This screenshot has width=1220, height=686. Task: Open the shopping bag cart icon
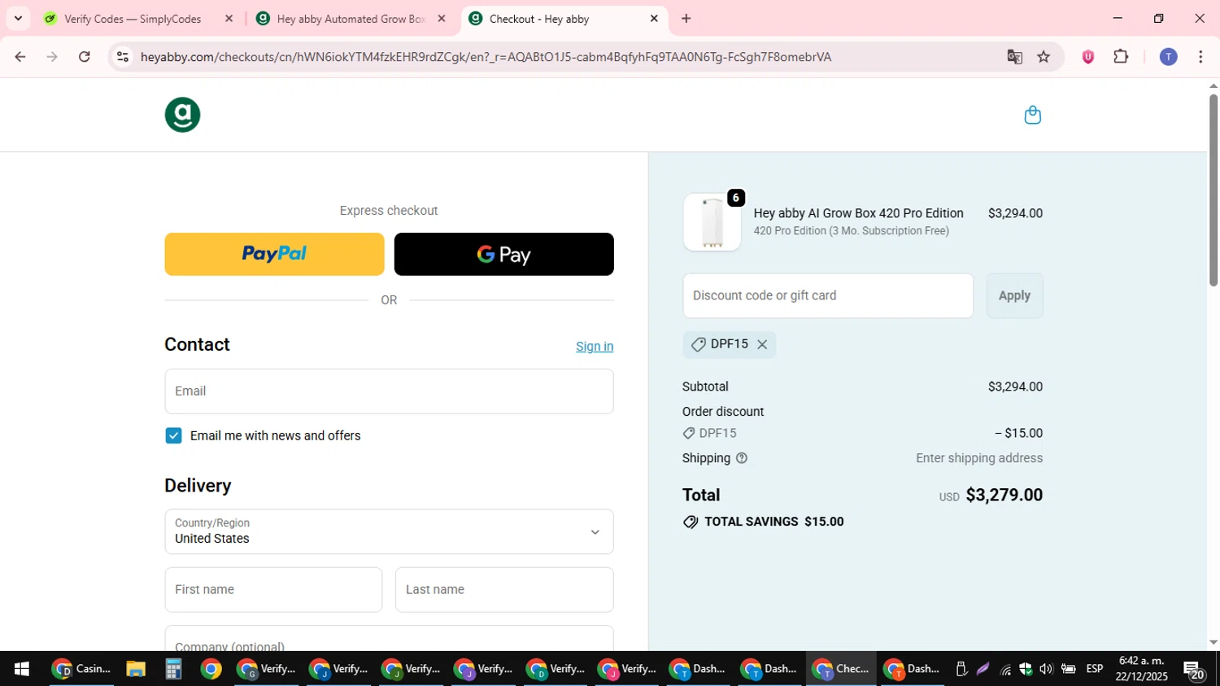click(x=1032, y=115)
